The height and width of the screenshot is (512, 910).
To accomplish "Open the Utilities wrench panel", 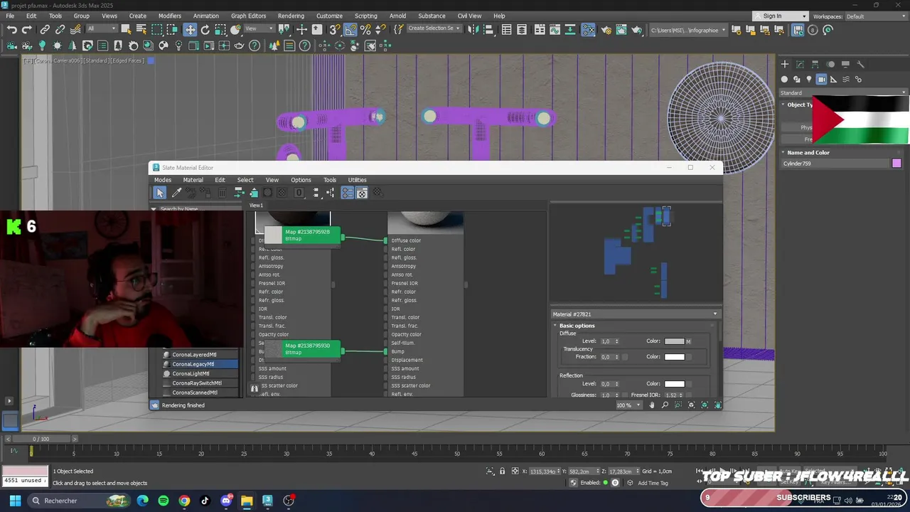I will click(860, 64).
